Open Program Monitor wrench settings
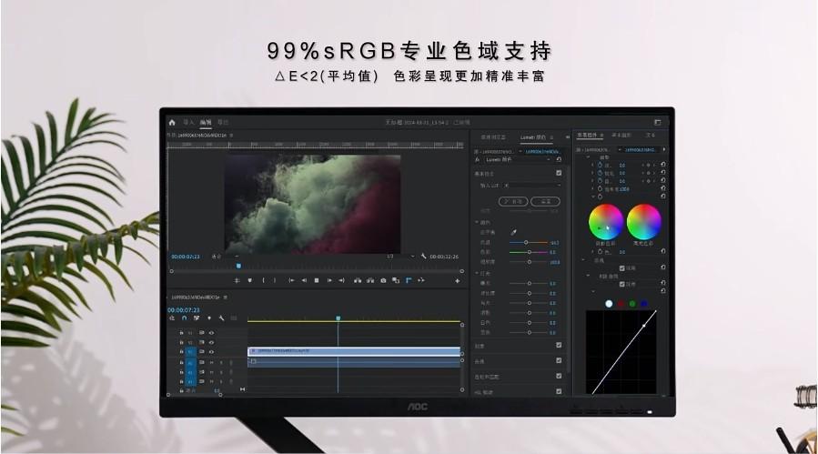 point(423,257)
